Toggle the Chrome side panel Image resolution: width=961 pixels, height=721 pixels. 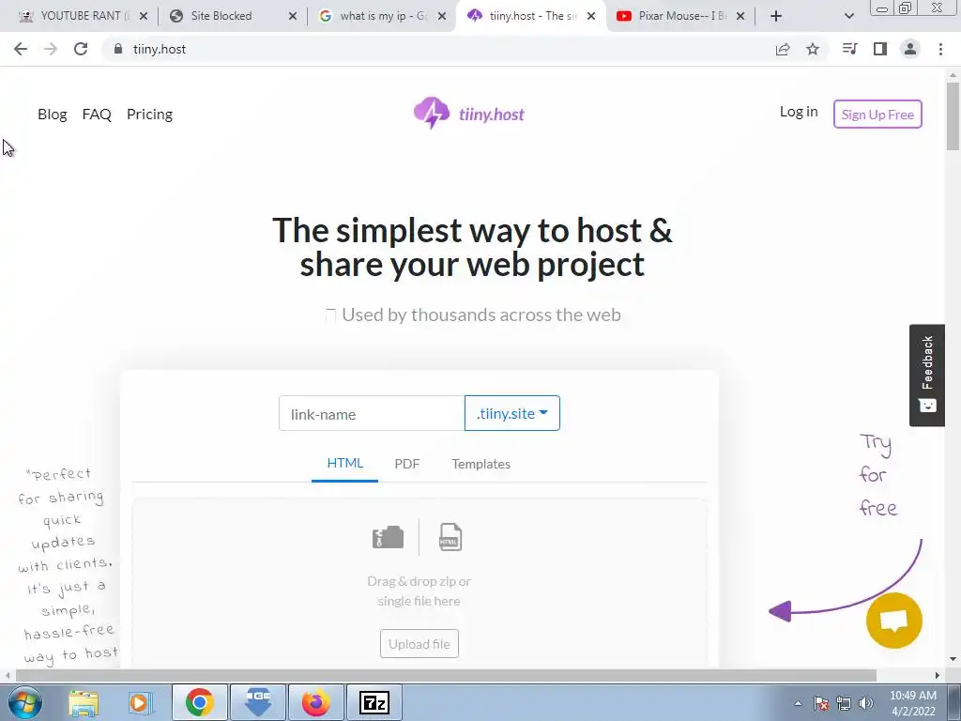pos(880,49)
